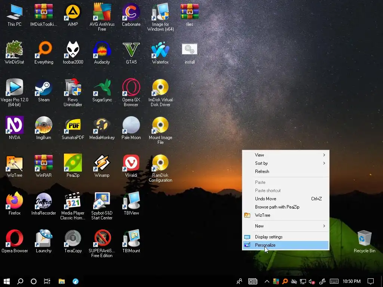Screen dimensions: 383x287
Task: Open Task View on taskbar
Action: click(x=47, y=281)
